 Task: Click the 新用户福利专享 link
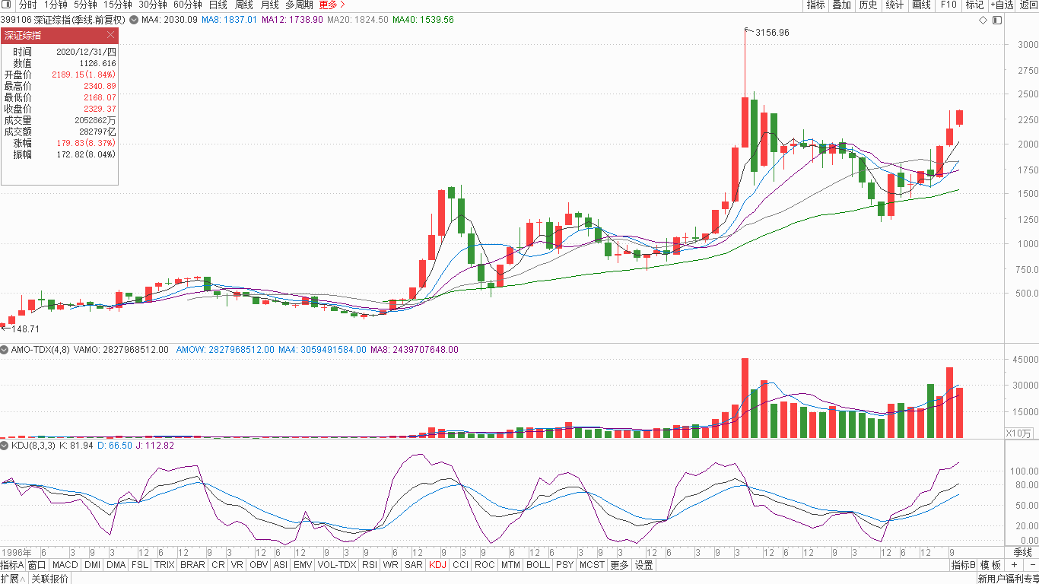[x=1008, y=579]
